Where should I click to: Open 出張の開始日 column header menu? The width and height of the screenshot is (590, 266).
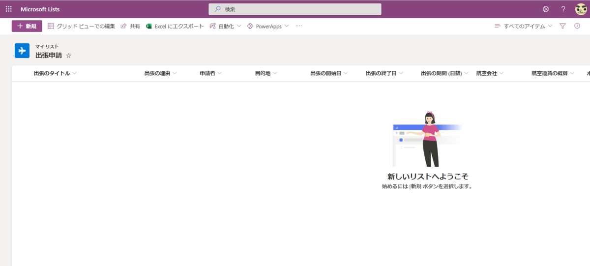tap(329, 73)
